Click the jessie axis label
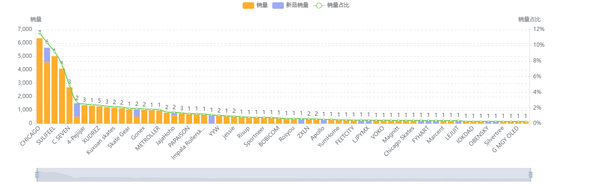592x185 pixels. pos(229,131)
